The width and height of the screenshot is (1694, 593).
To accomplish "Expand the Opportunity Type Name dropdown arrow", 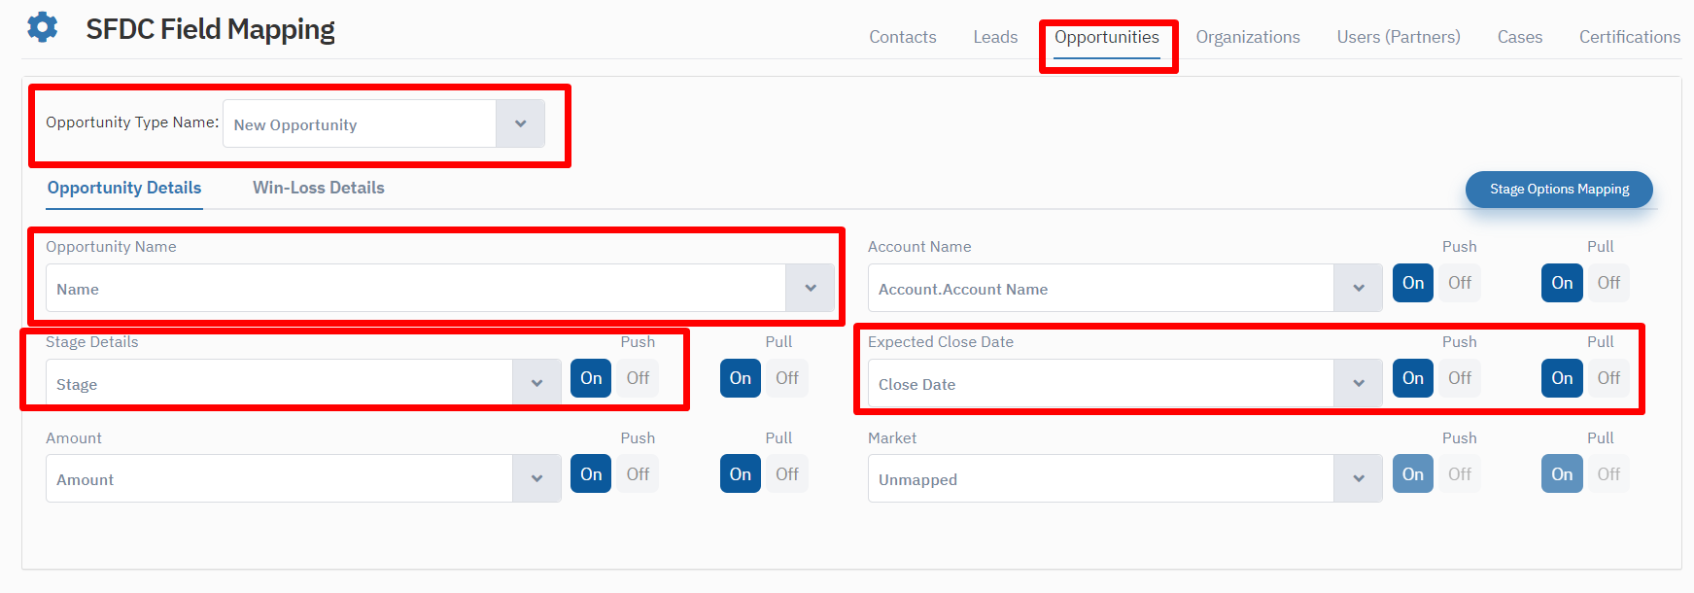I will tap(520, 123).
